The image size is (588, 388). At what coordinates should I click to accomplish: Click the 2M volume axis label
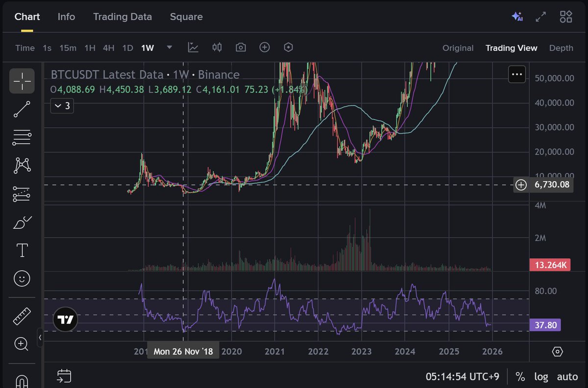[540, 238]
